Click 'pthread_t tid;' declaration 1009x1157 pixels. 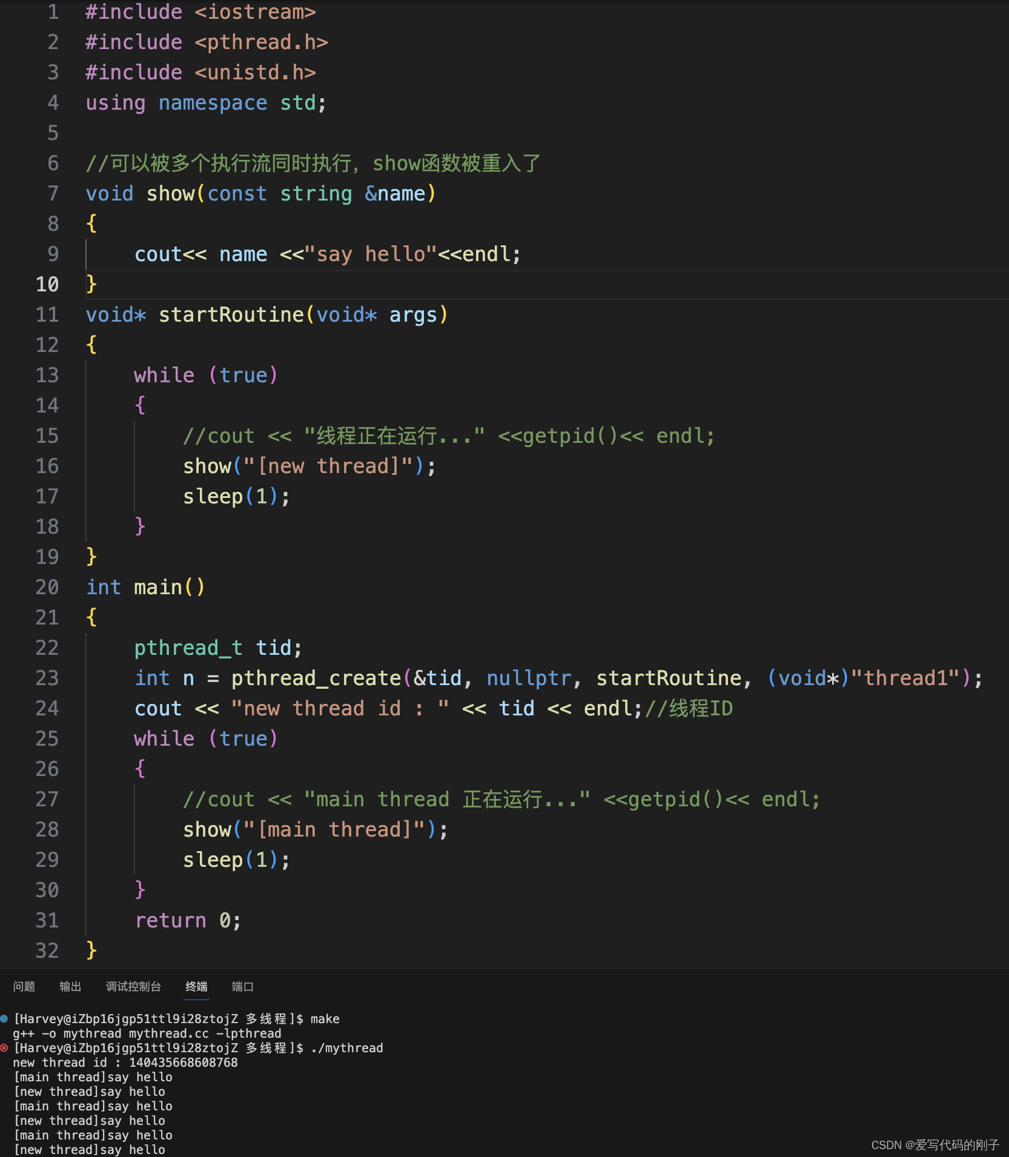click(x=218, y=648)
